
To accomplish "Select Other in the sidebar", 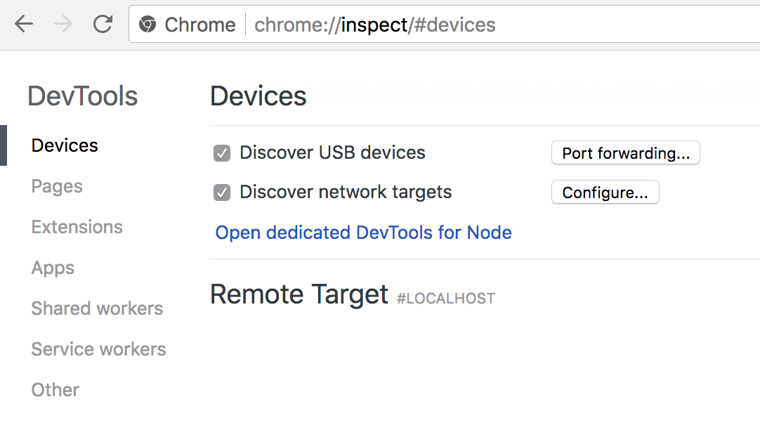I will [x=55, y=390].
